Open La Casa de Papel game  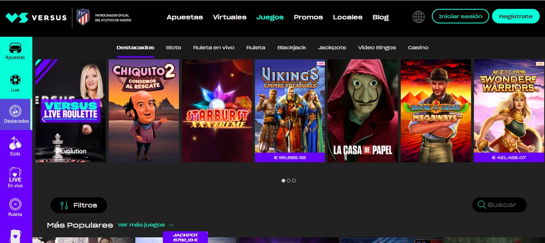point(363,111)
